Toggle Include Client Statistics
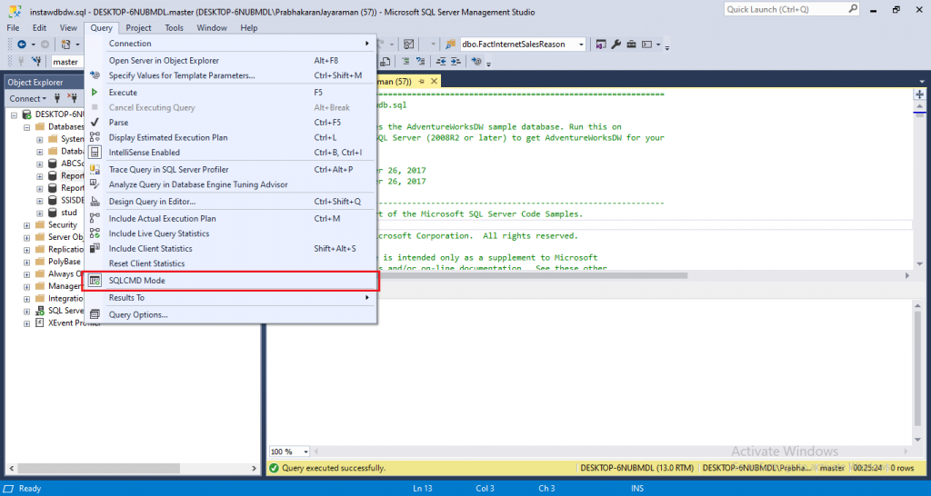931x496 pixels. pos(230,249)
